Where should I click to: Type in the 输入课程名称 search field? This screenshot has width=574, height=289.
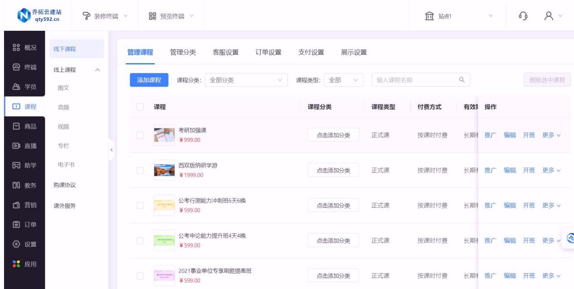(413, 80)
